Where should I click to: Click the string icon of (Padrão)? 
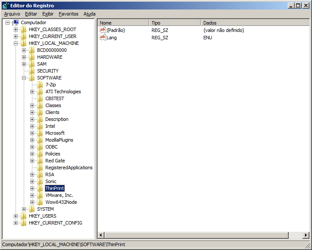(x=103, y=30)
